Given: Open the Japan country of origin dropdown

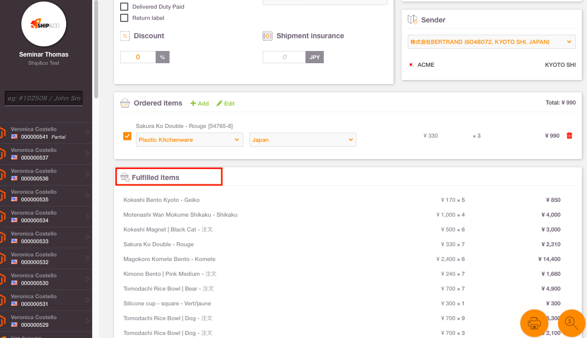Looking at the screenshot, I should [303, 140].
